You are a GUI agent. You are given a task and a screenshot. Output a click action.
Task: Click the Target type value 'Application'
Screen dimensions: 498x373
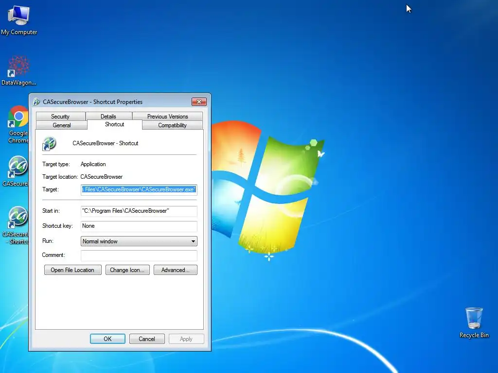pos(93,164)
